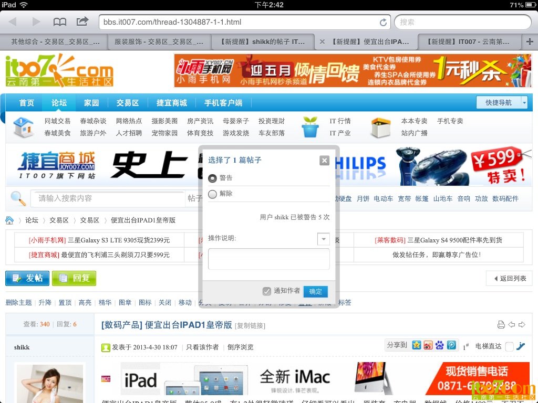Share to Tencent Weibo icon

451,345
